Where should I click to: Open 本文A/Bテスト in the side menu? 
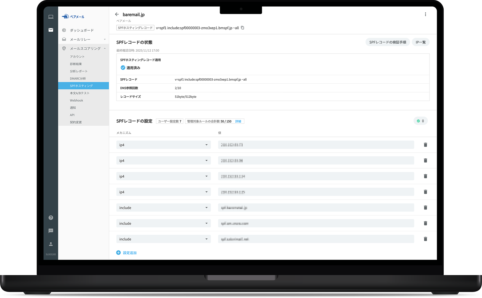pos(80,93)
